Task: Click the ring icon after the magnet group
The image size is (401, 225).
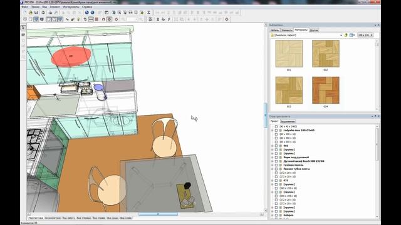Action: click(117, 19)
